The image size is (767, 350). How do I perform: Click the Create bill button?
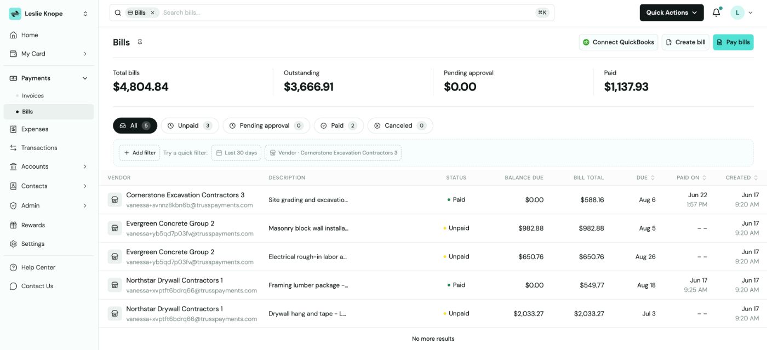pyautogui.click(x=685, y=42)
